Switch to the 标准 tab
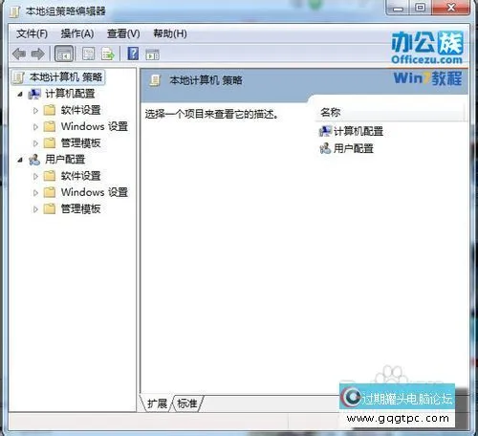478x436 pixels. coord(187,403)
